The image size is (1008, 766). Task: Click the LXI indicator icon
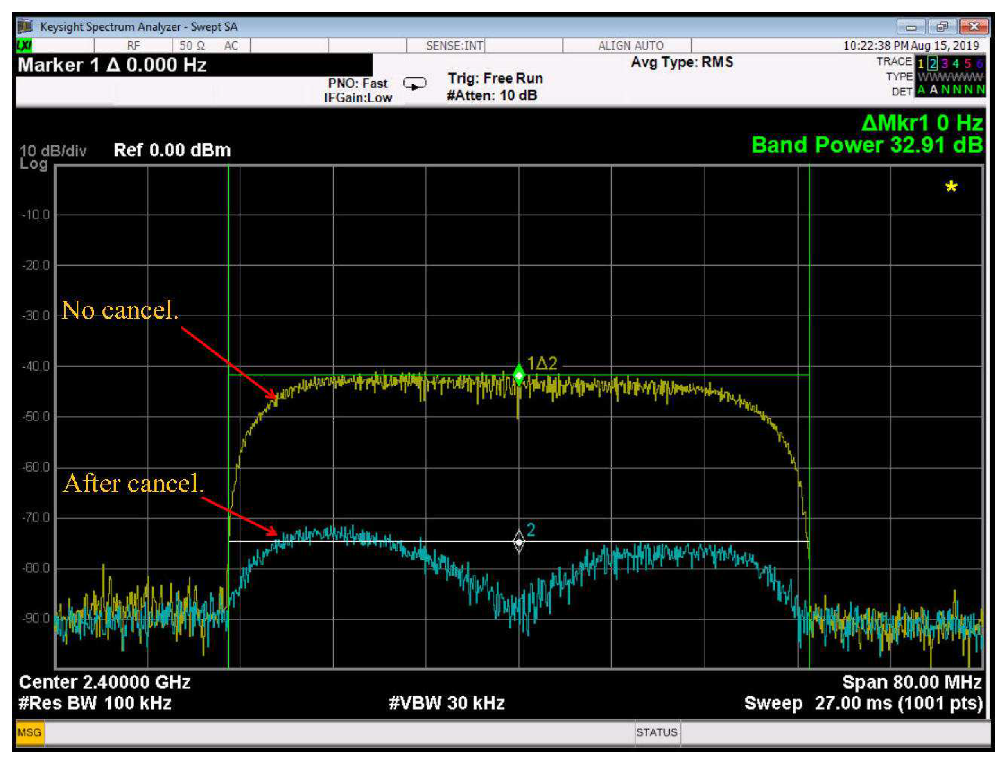(24, 45)
